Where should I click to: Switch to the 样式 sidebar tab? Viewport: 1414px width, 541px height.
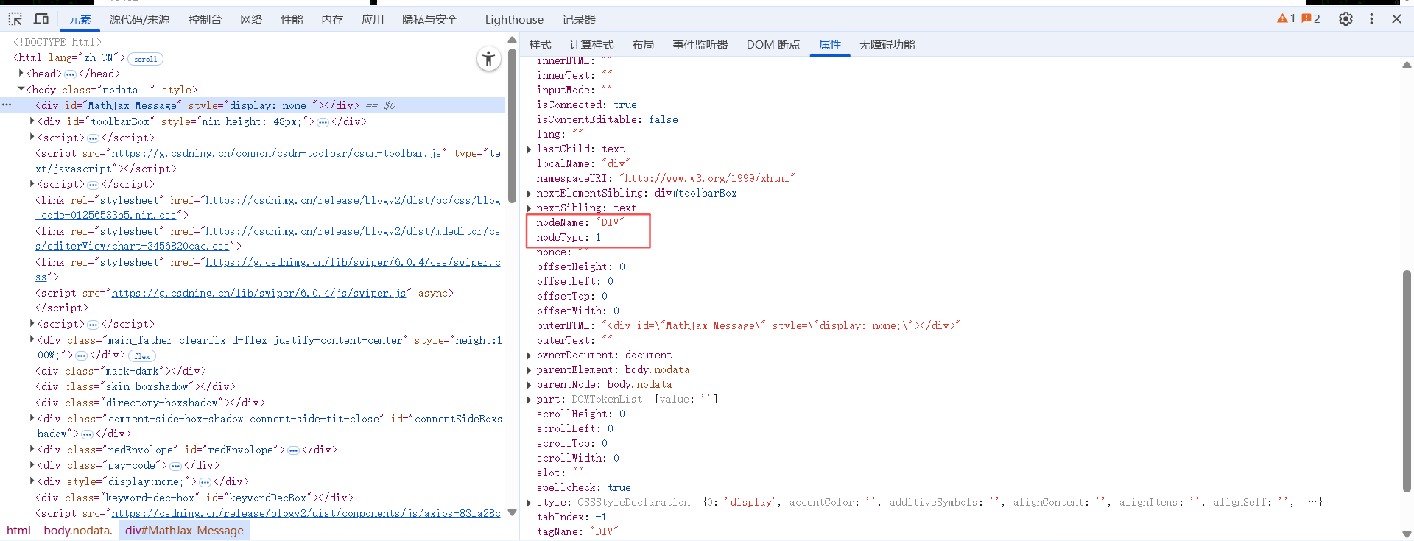(540, 45)
